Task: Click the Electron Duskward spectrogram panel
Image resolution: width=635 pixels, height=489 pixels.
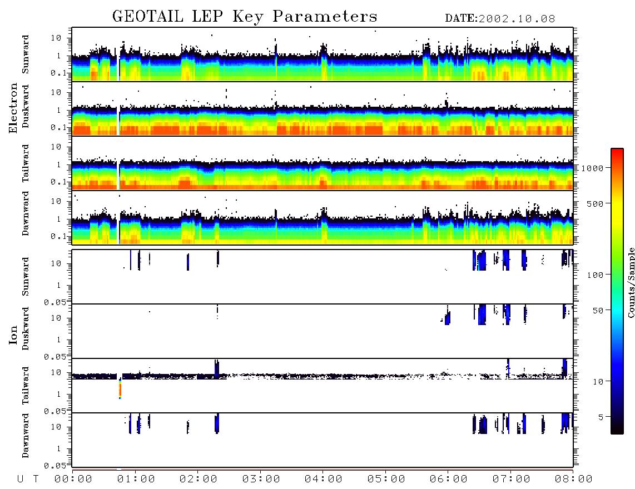Action: pos(323,108)
